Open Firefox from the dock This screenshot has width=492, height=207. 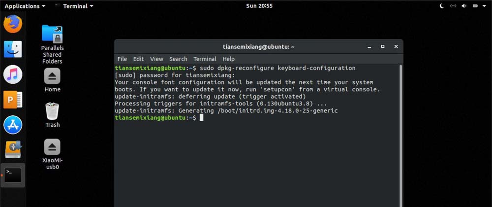click(x=13, y=24)
